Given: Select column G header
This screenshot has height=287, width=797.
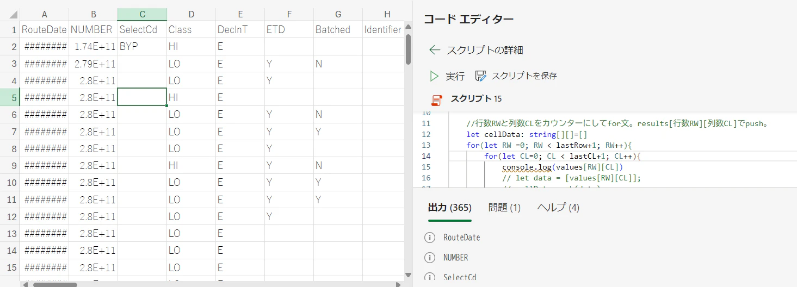Looking at the screenshot, I should tap(338, 15).
